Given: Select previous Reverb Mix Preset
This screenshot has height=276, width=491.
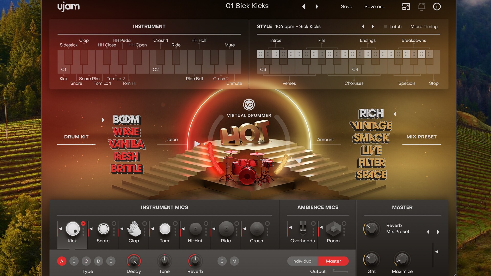Looking at the screenshot, I should (x=428, y=232).
